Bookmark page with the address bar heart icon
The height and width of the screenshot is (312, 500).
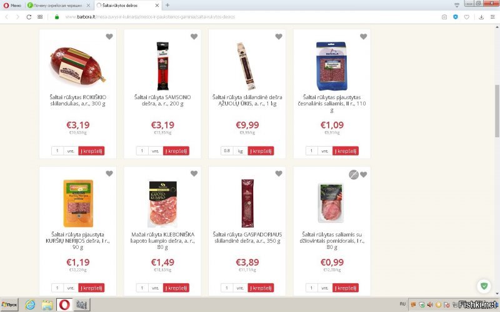466,17
